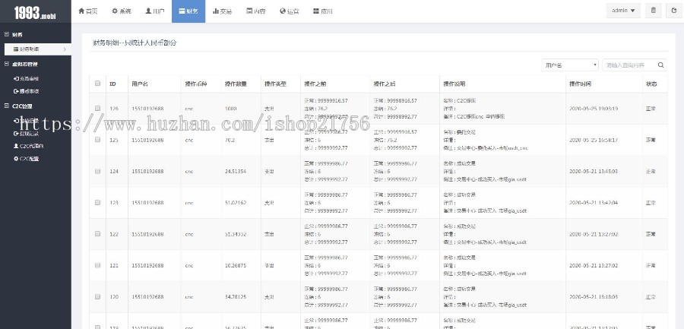Open 提币审核 in the sidebar
This screenshot has width=684, height=329.
point(26,92)
